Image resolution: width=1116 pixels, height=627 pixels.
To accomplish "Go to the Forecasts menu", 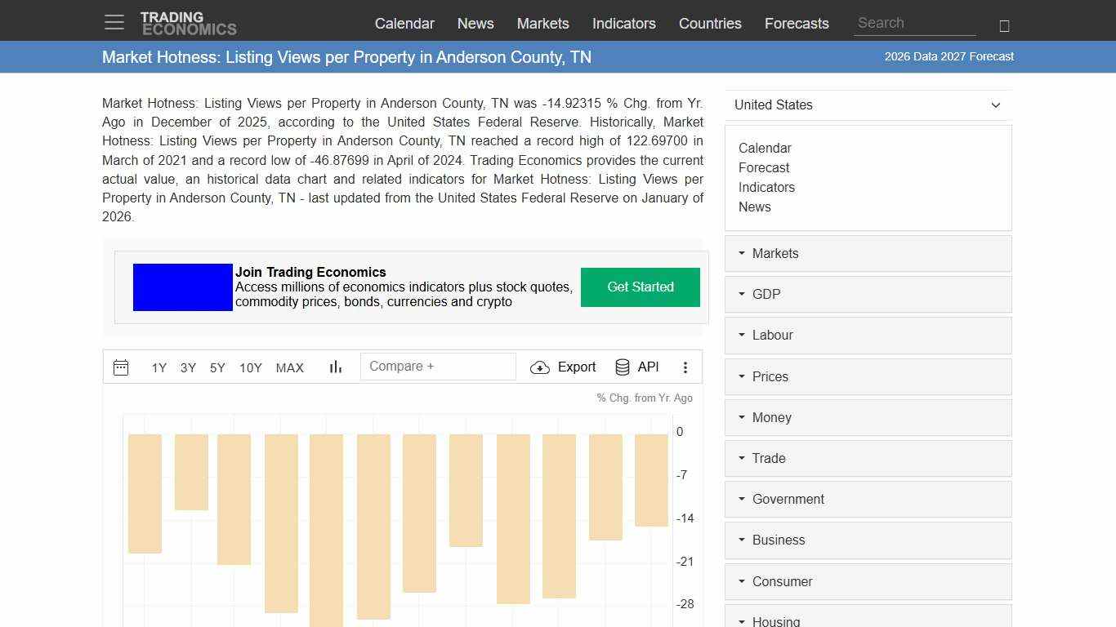I will [797, 24].
